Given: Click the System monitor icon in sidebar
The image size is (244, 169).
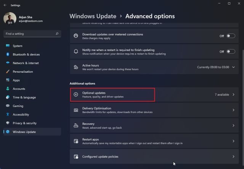Looking at the screenshot, I should [x=8, y=46].
